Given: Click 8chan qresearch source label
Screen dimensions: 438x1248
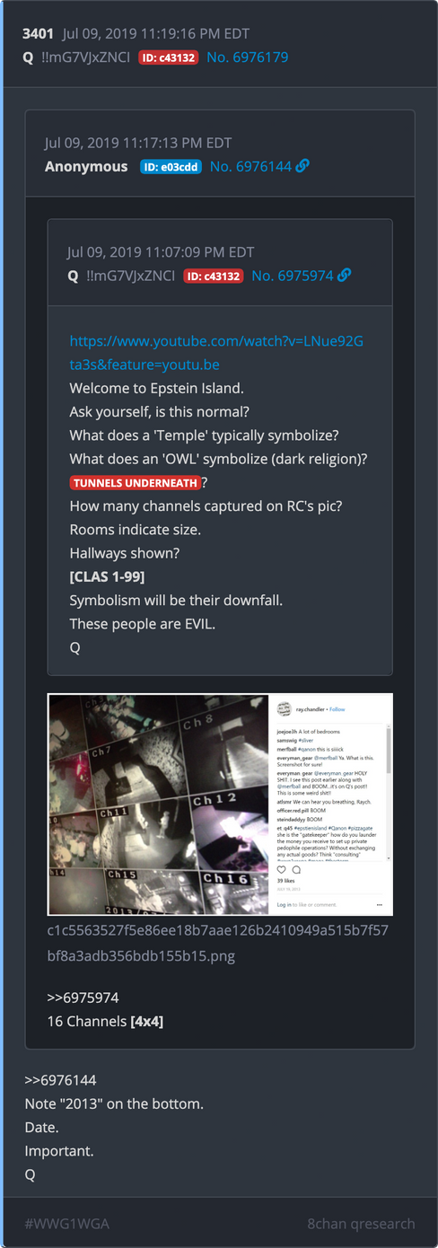Looking at the screenshot, I should coord(361,1223).
